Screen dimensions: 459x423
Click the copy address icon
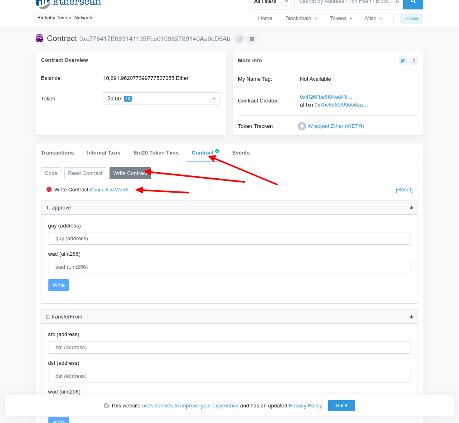pyautogui.click(x=240, y=39)
